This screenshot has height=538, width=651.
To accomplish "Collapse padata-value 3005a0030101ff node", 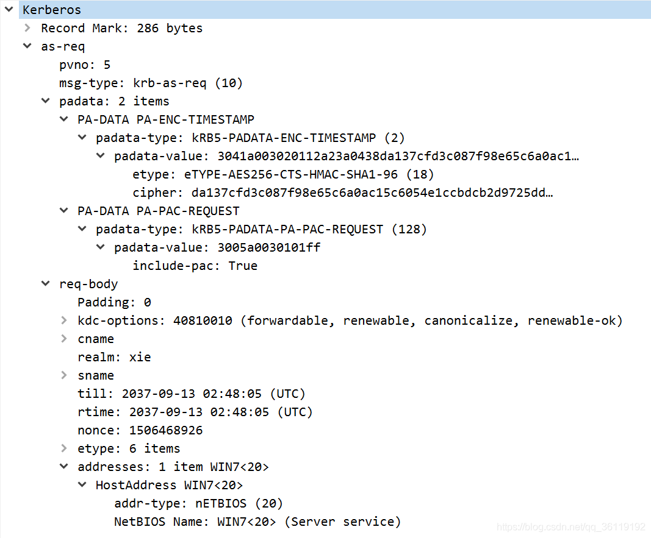I will coord(101,247).
